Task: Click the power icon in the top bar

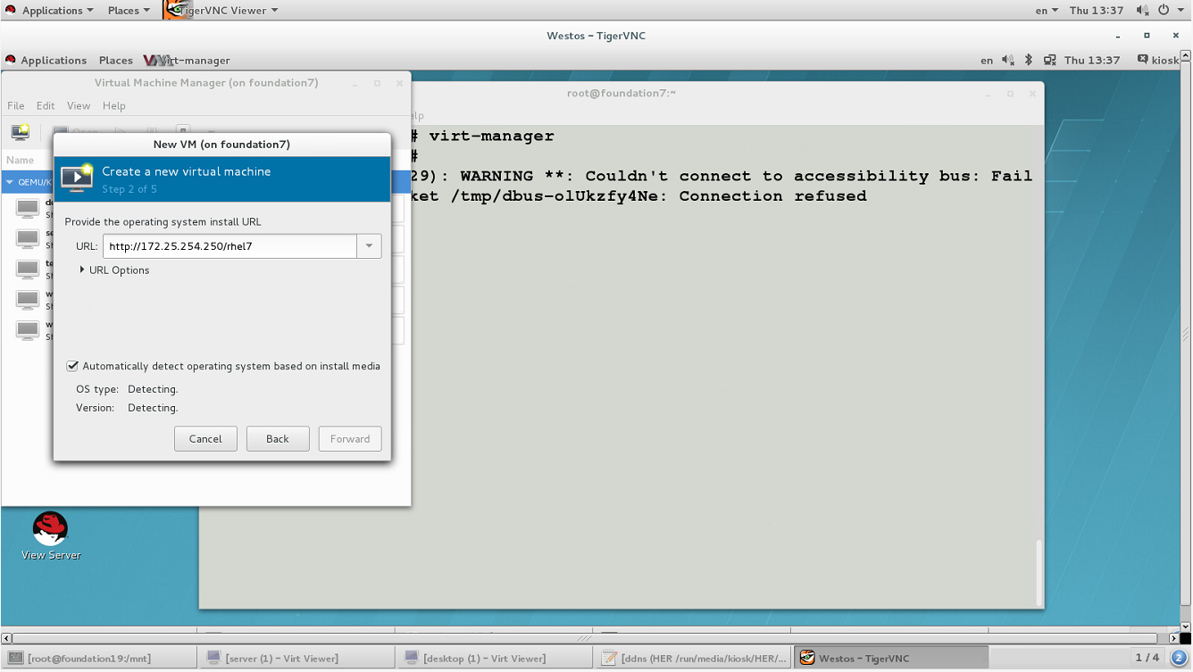Action: pyautogui.click(x=1165, y=11)
